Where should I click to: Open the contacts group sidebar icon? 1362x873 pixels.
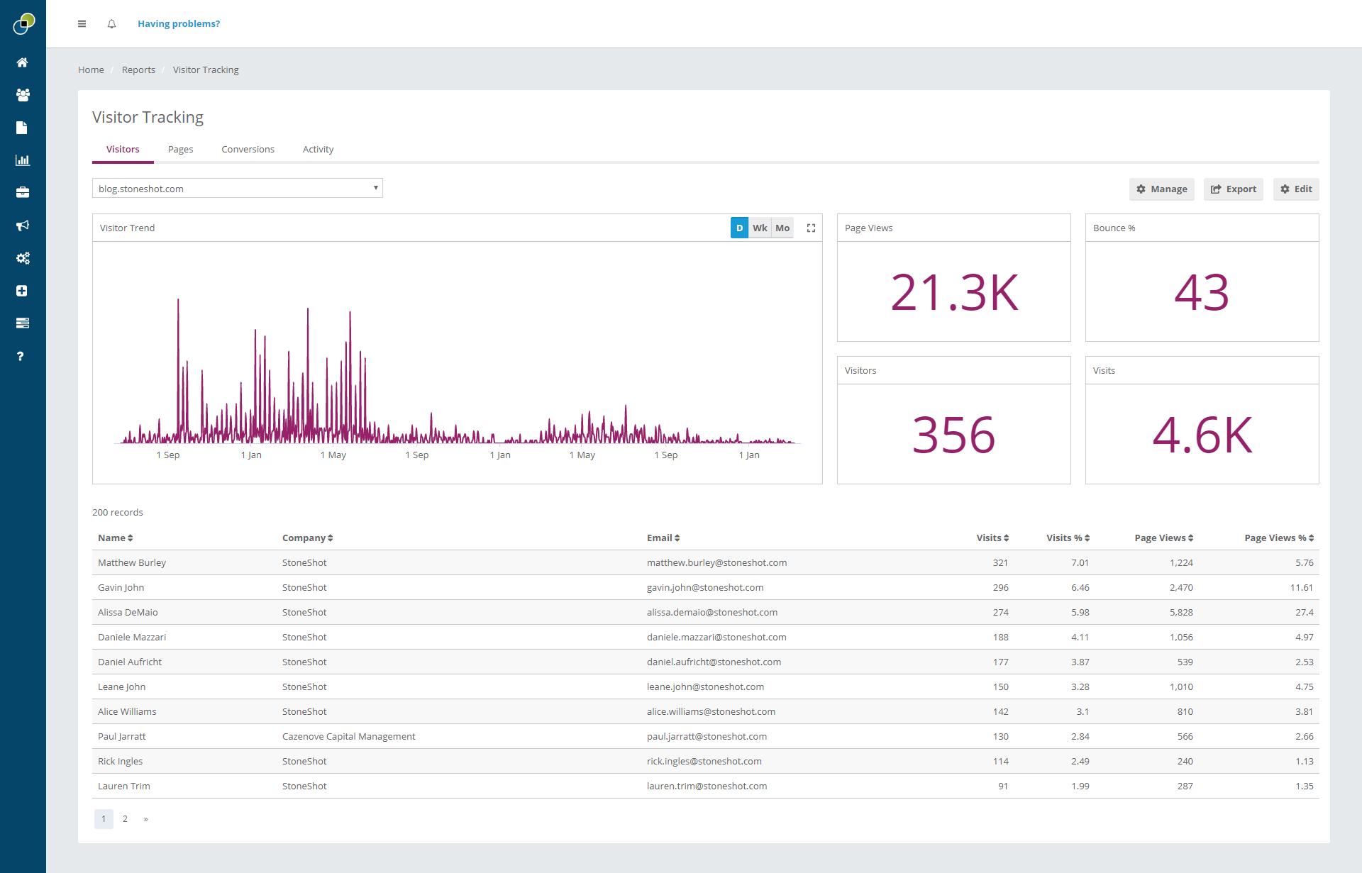pyautogui.click(x=23, y=95)
